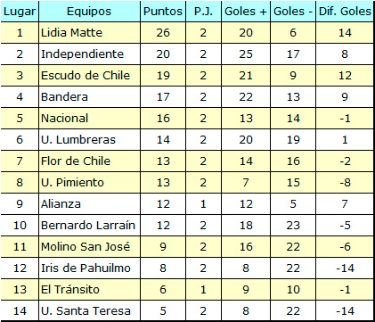Image resolution: width=375 pixels, height=322 pixels.
Task: Select the U. Santa Teresa cell
Action: [x=89, y=311]
